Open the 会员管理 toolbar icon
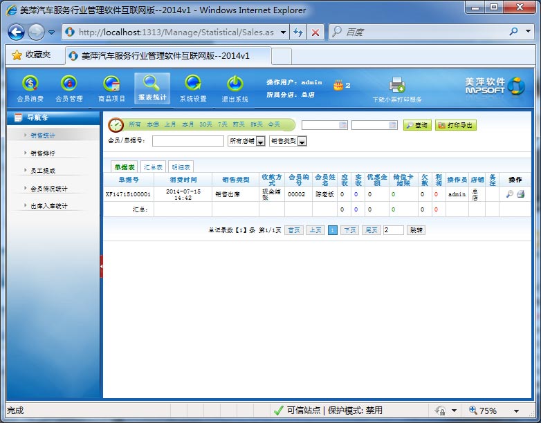Image resolution: width=541 pixels, height=423 pixels. pos(68,84)
